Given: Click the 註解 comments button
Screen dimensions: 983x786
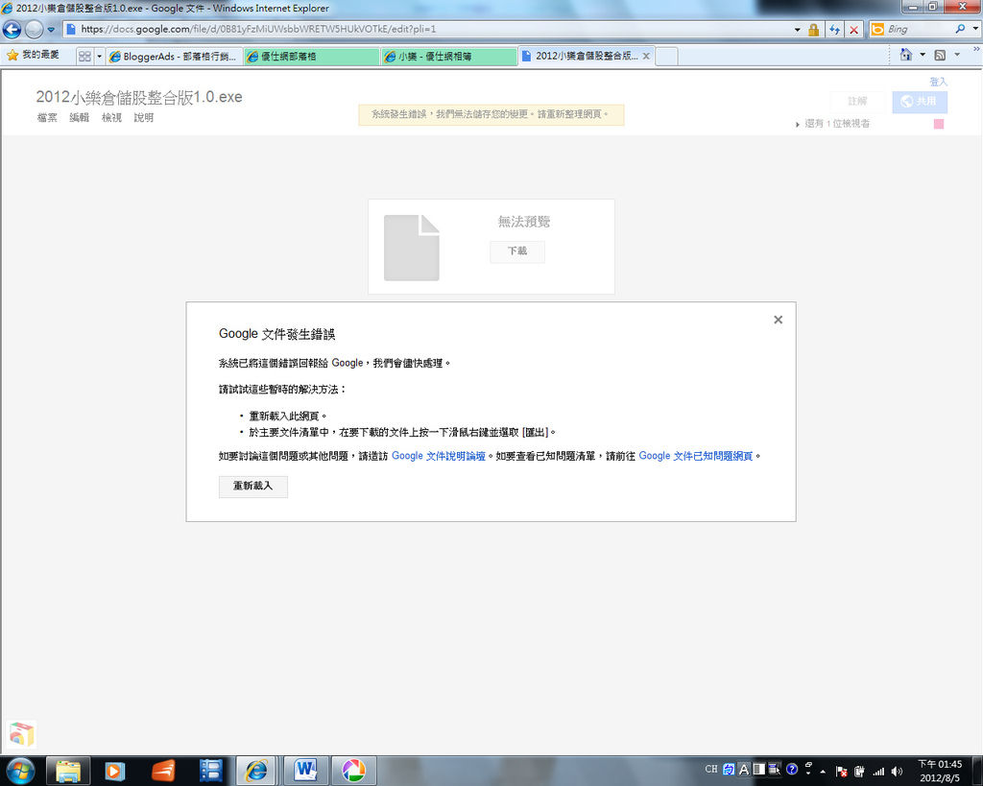Looking at the screenshot, I should pyautogui.click(x=857, y=102).
